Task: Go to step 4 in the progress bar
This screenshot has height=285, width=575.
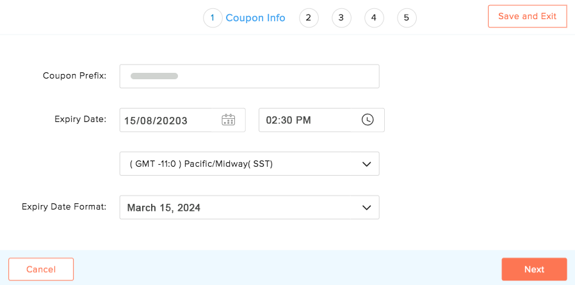Action: [x=374, y=18]
